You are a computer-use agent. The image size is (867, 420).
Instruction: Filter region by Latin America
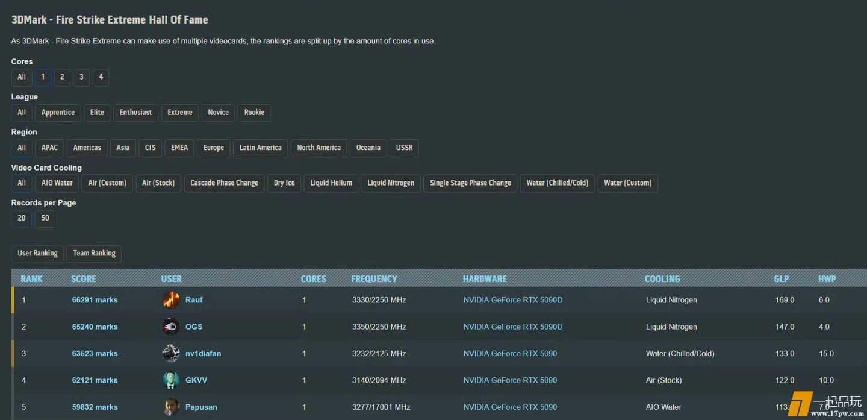coord(260,148)
